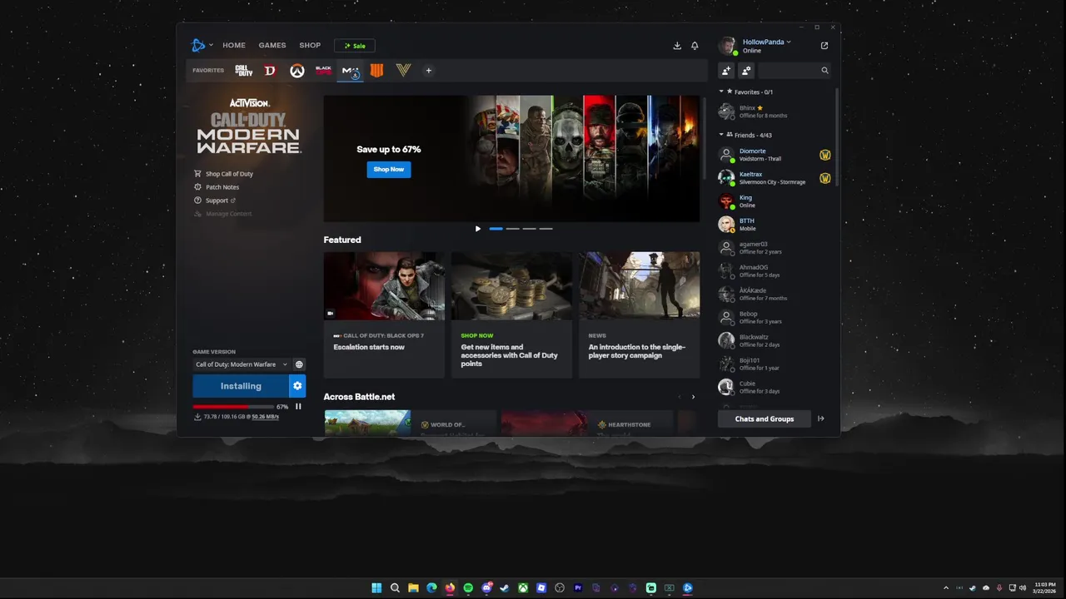Show hidden system tray icons

point(945,588)
